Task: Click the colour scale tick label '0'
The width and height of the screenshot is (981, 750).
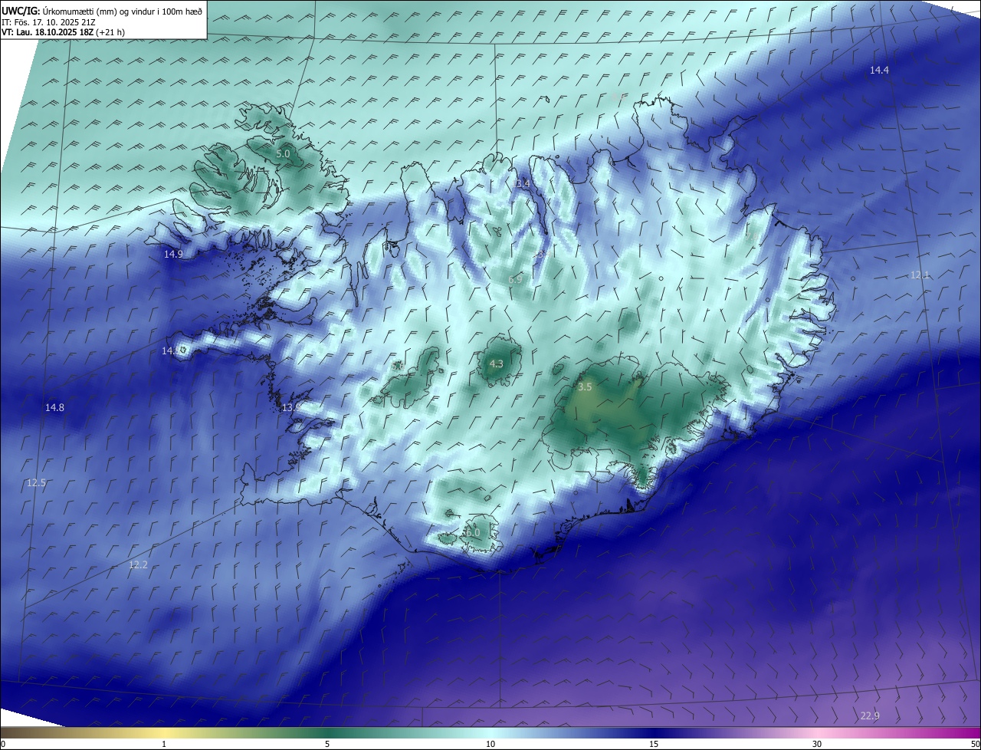Action: pyautogui.click(x=3, y=745)
